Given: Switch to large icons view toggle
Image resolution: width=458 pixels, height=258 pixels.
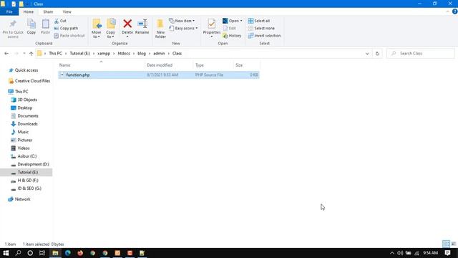Looking at the screenshot, I should pyautogui.click(x=453, y=244).
